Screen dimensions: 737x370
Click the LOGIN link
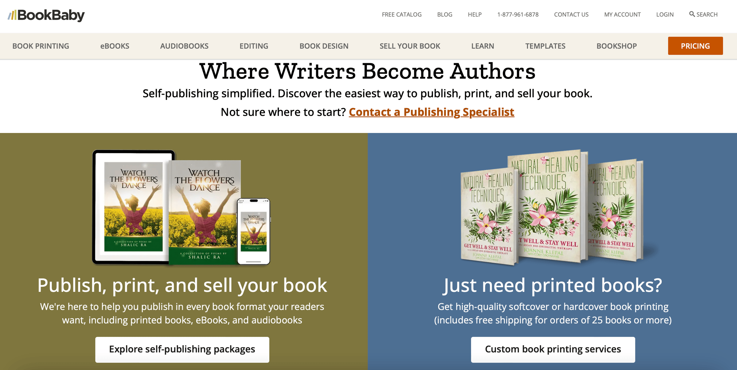pos(665,14)
